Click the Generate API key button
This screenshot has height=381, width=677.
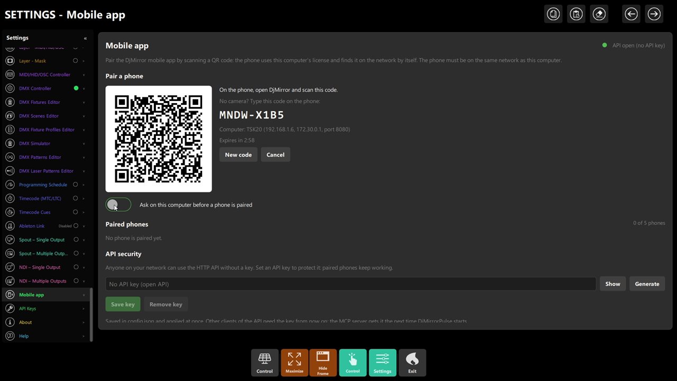647,284
